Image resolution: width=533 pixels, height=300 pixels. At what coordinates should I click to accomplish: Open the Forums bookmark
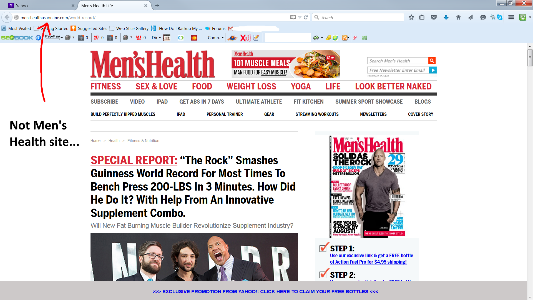(215, 28)
